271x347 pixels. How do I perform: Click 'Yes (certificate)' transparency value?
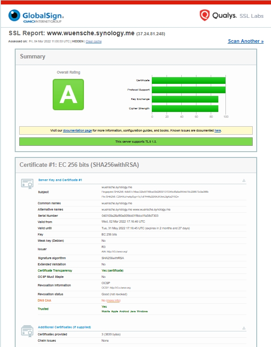tap(113, 270)
